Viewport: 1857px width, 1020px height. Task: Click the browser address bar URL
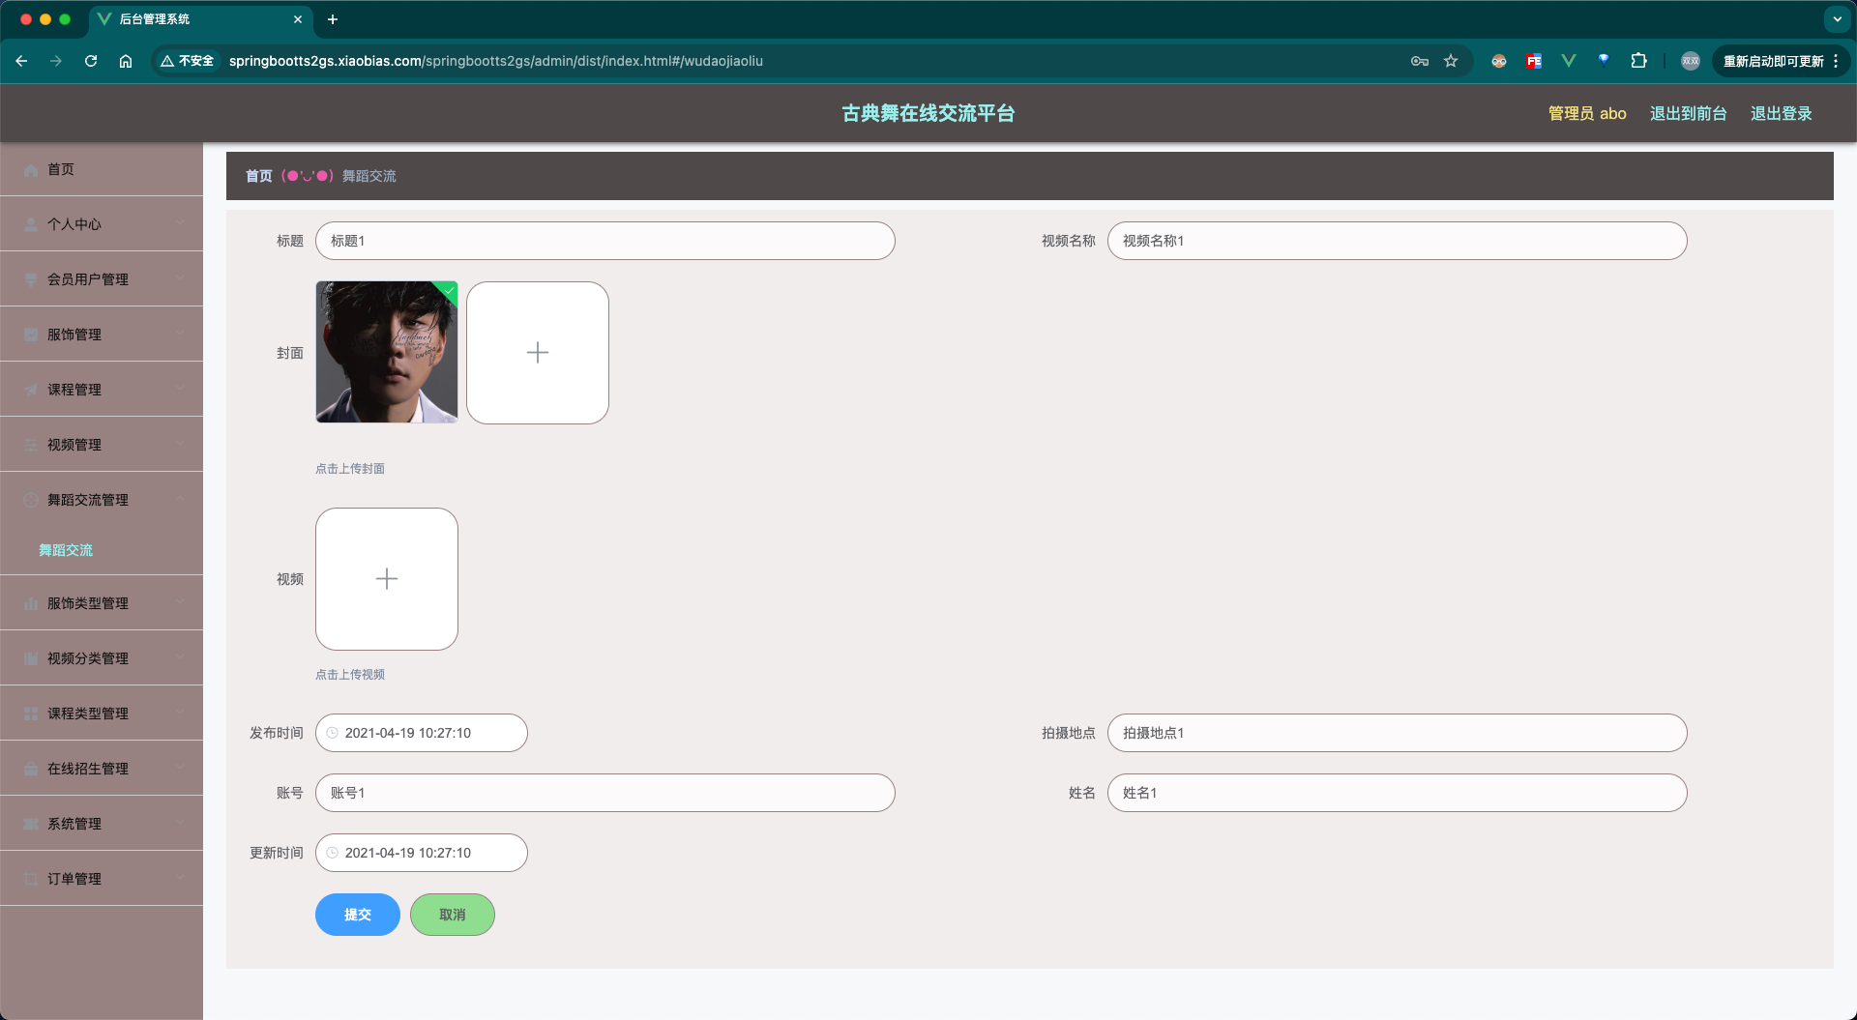(496, 61)
